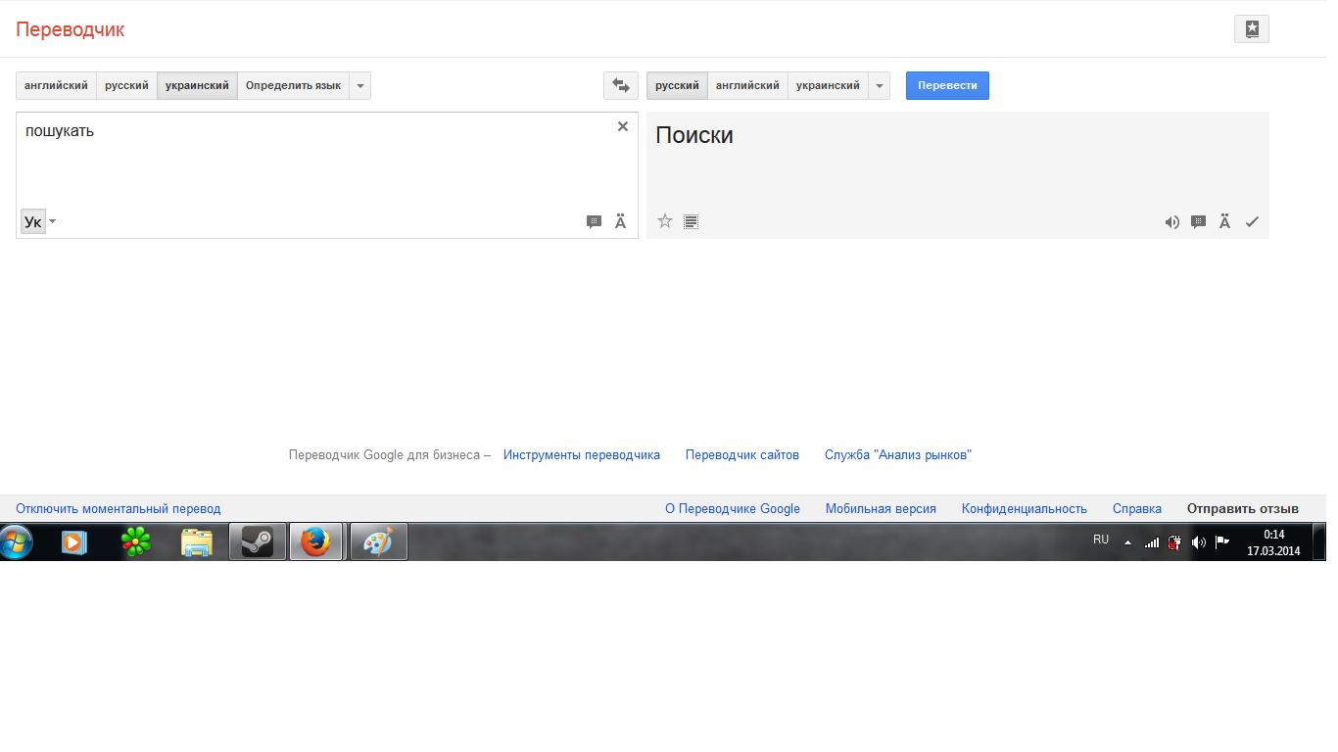Open the volume tray icon
This screenshot has width=1338, height=752.
point(1199,542)
